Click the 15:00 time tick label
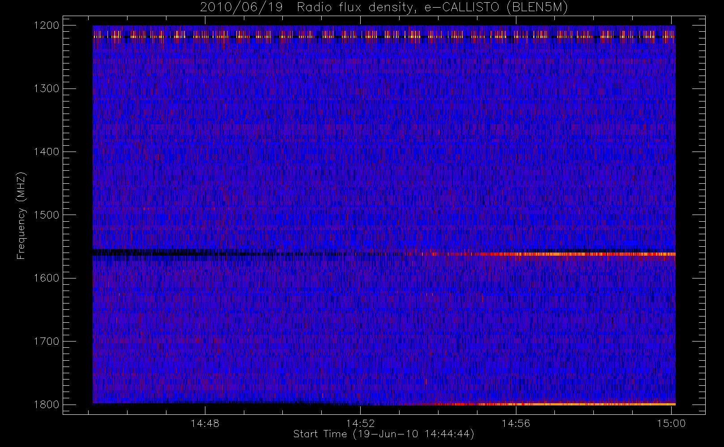 pyautogui.click(x=671, y=423)
